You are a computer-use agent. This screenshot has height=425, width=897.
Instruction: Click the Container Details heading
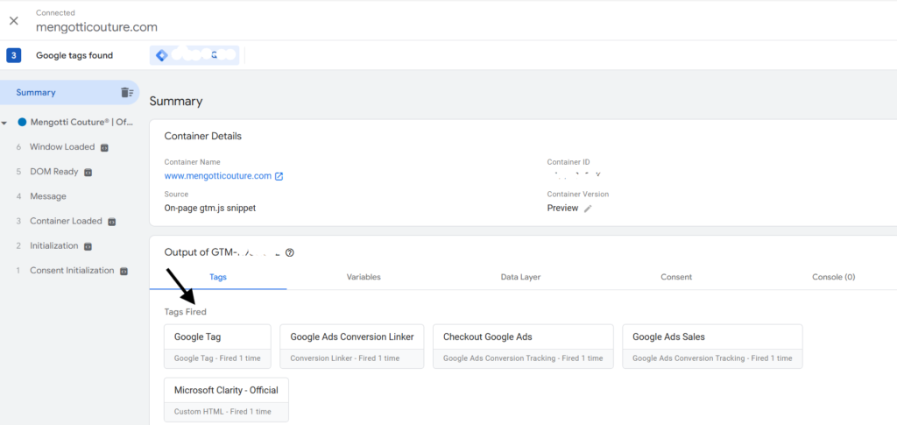pos(202,136)
